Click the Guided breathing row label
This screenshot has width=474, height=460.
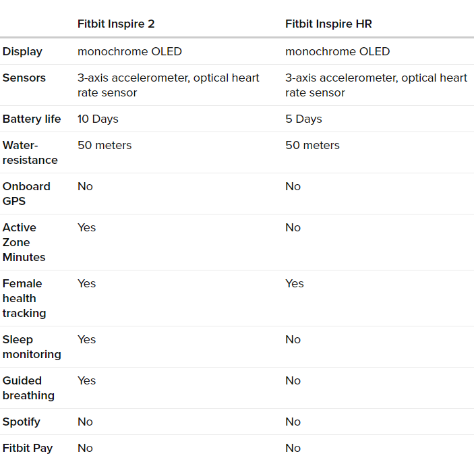(x=28, y=388)
